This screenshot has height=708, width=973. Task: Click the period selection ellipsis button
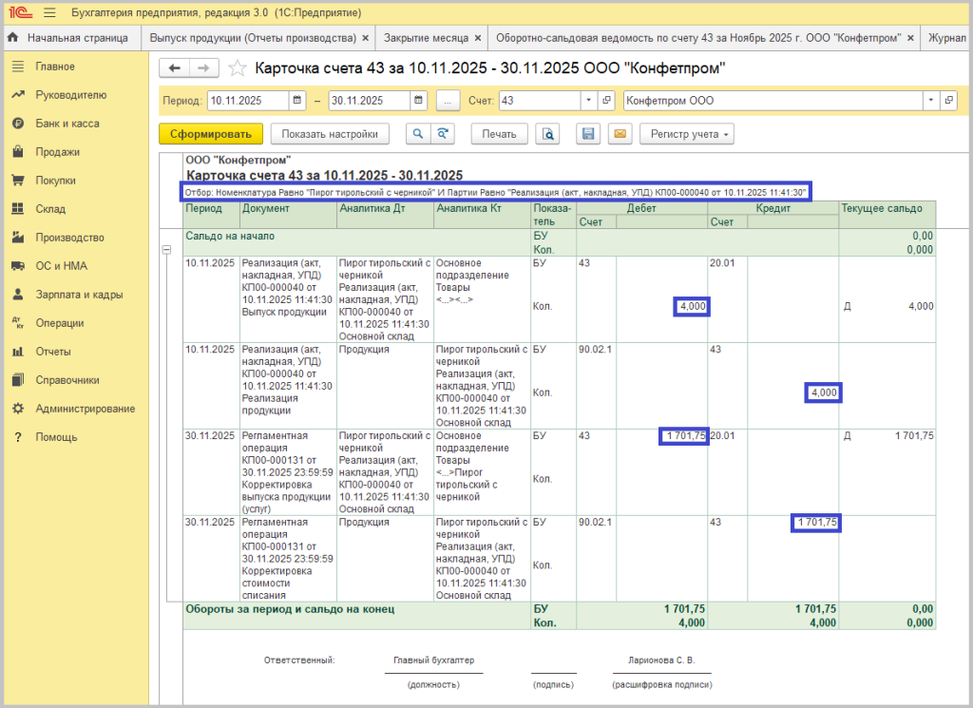click(x=448, y=101)
